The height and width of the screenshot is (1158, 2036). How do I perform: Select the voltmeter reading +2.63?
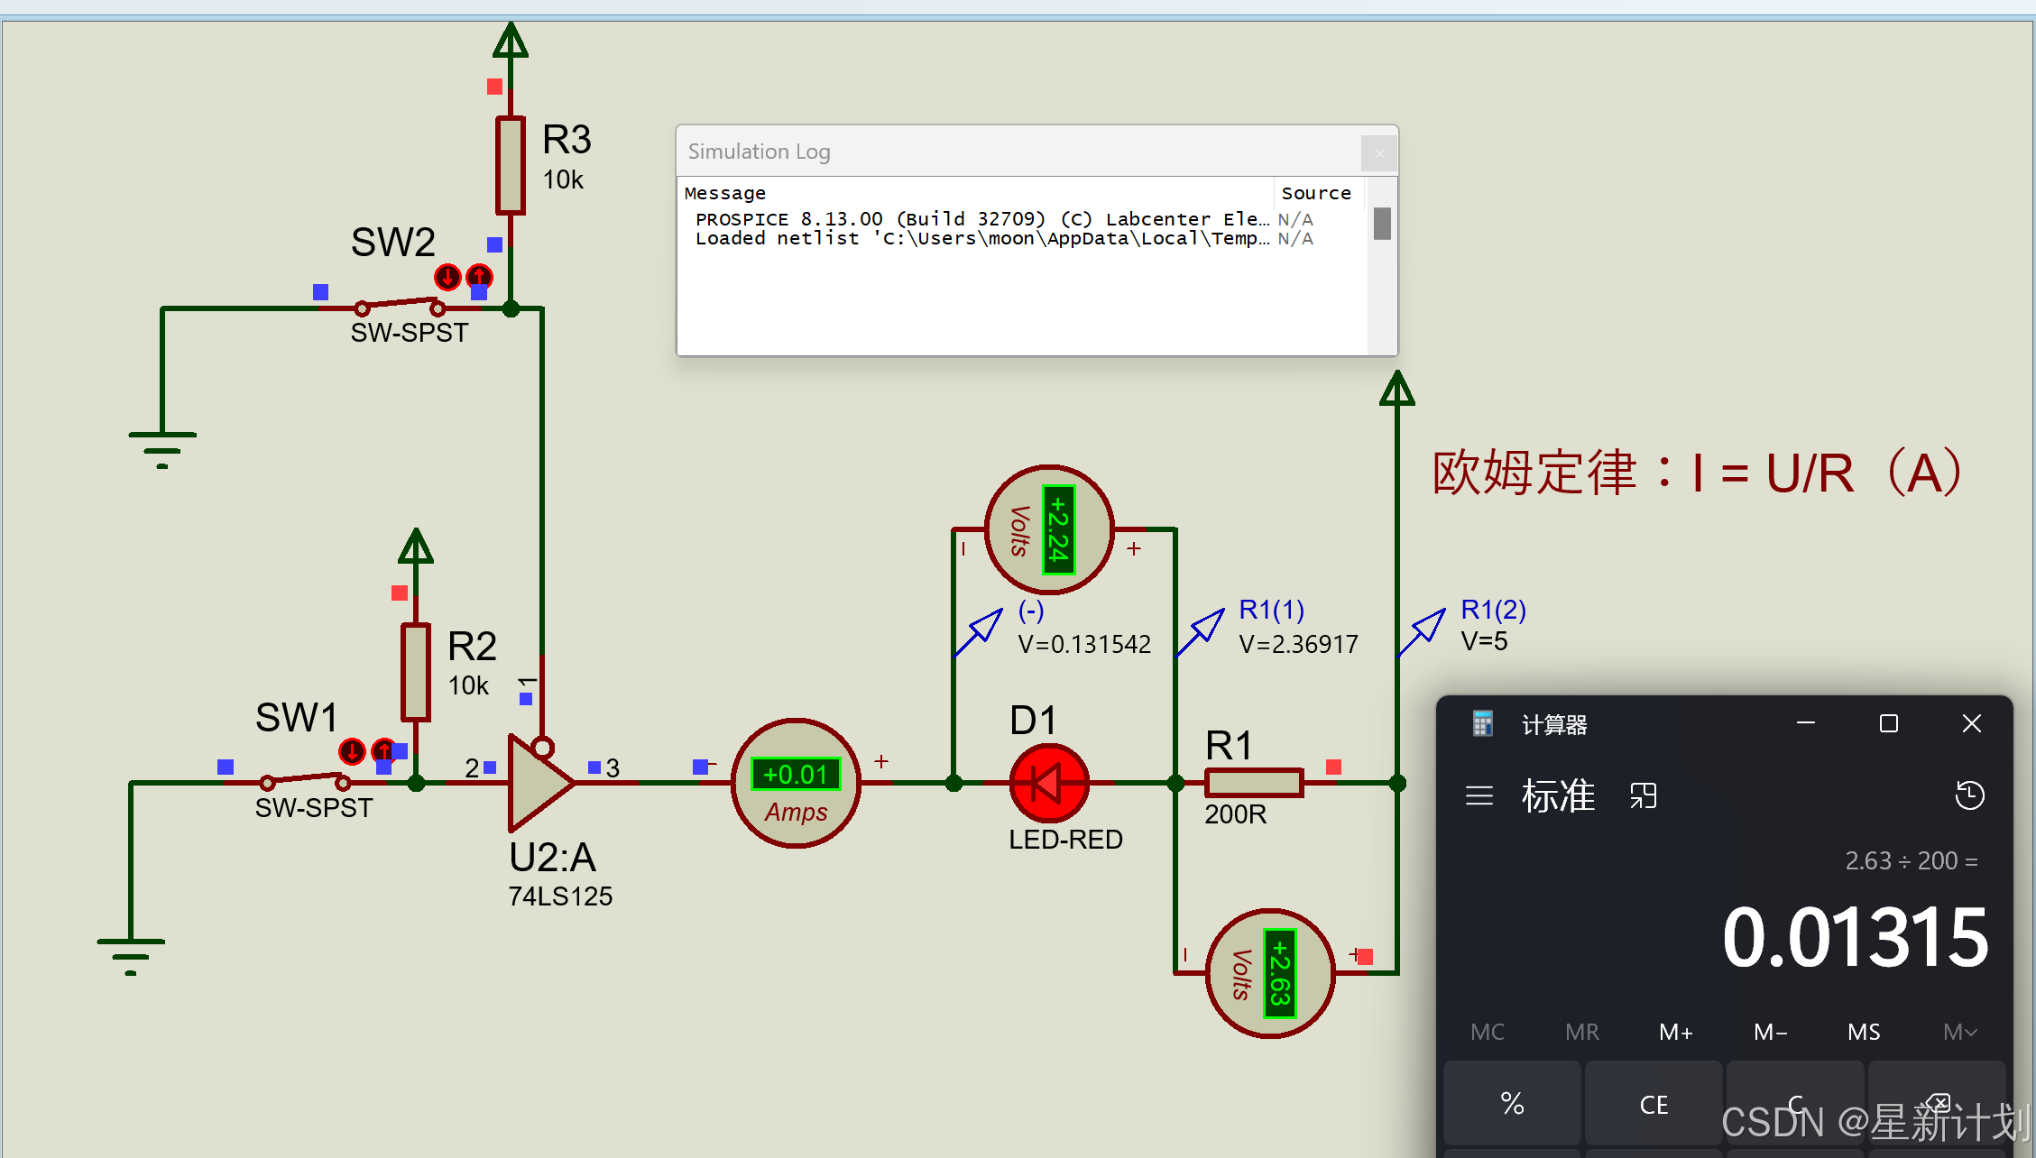(x=1269, y=973)
